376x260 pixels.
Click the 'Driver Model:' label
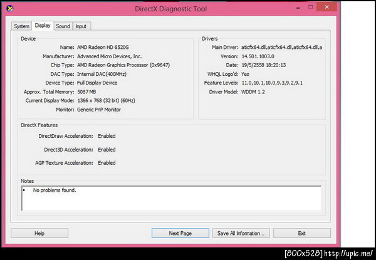coord(224,91)
